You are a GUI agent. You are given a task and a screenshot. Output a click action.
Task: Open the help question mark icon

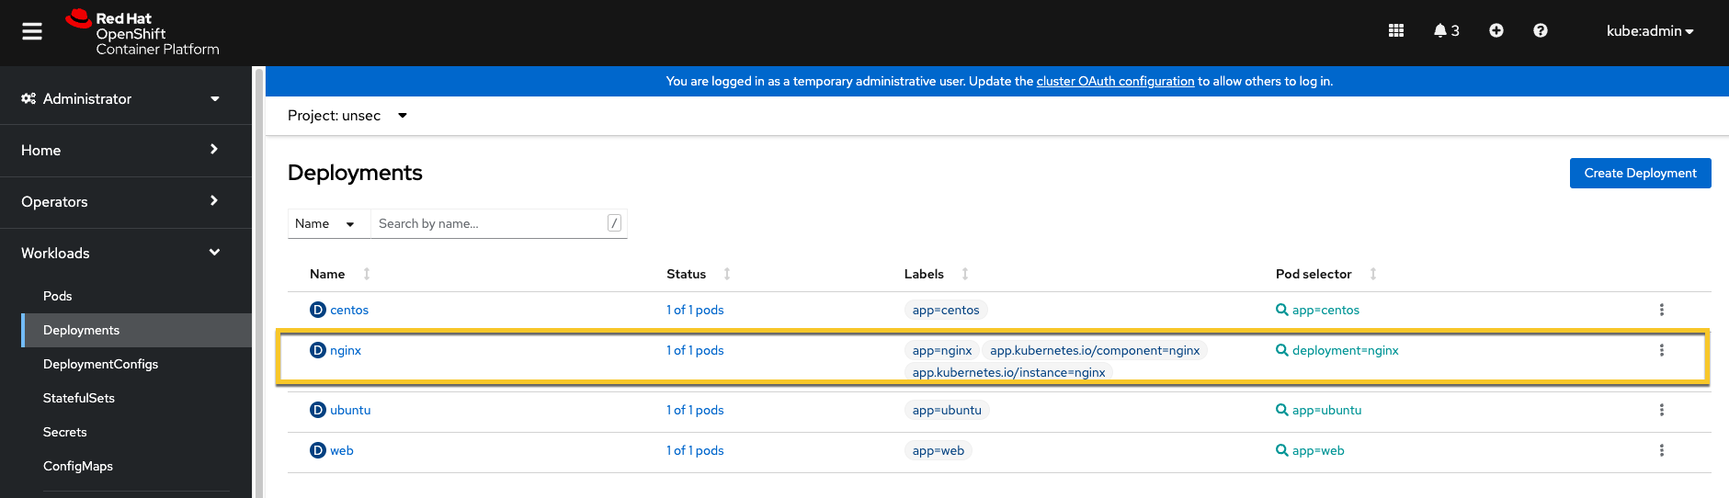tap(1540, 30)
